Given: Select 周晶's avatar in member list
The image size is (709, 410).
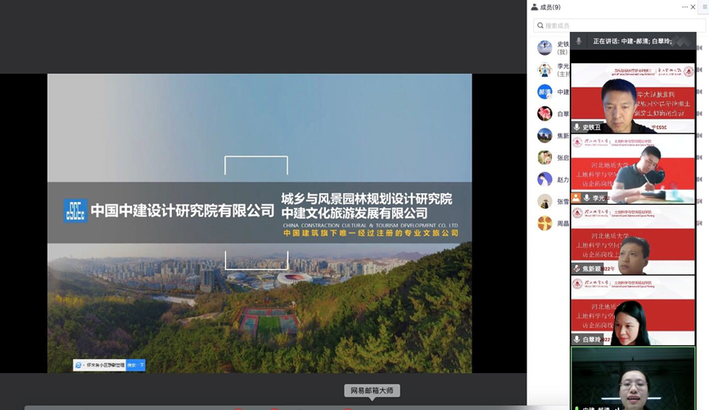Looking at the screenshot, I should point(544,223).
